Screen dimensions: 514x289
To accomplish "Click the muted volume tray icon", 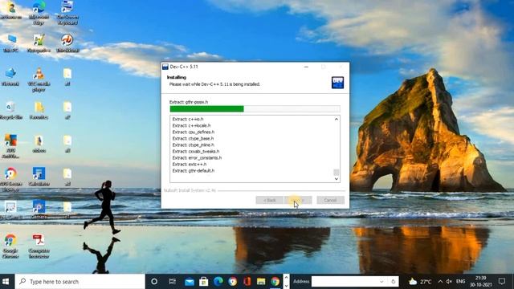I will point(449,282).
